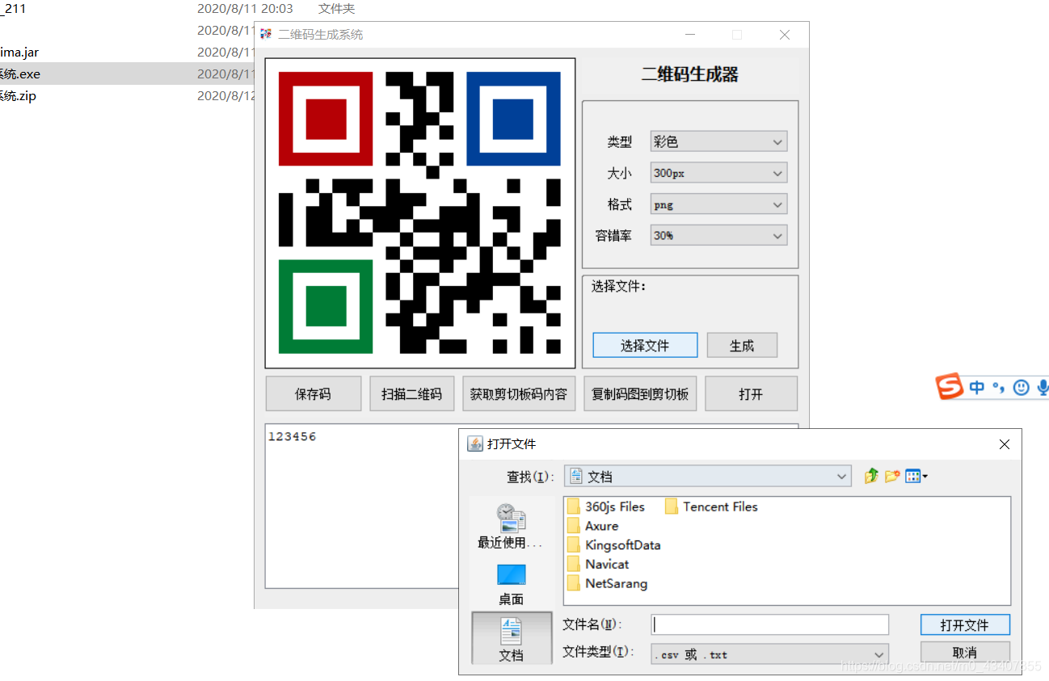Toggle Sogou 中 Chinese input mode
The height and width of the screenshot is (681, 1049).
click(x=976, y=388)
